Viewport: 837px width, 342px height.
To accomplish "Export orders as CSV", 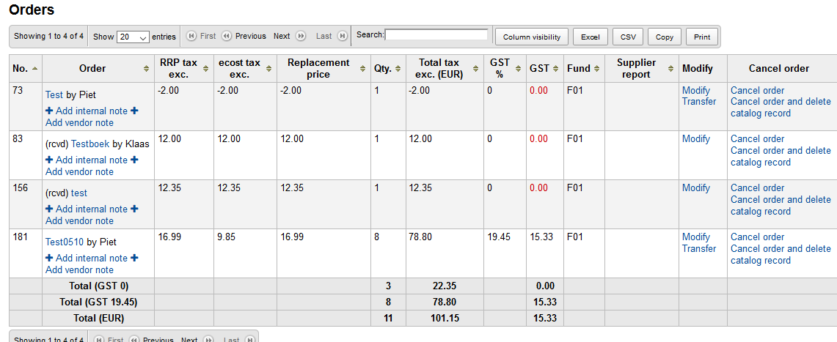I will pyautogui.click(x=628, y=37).
